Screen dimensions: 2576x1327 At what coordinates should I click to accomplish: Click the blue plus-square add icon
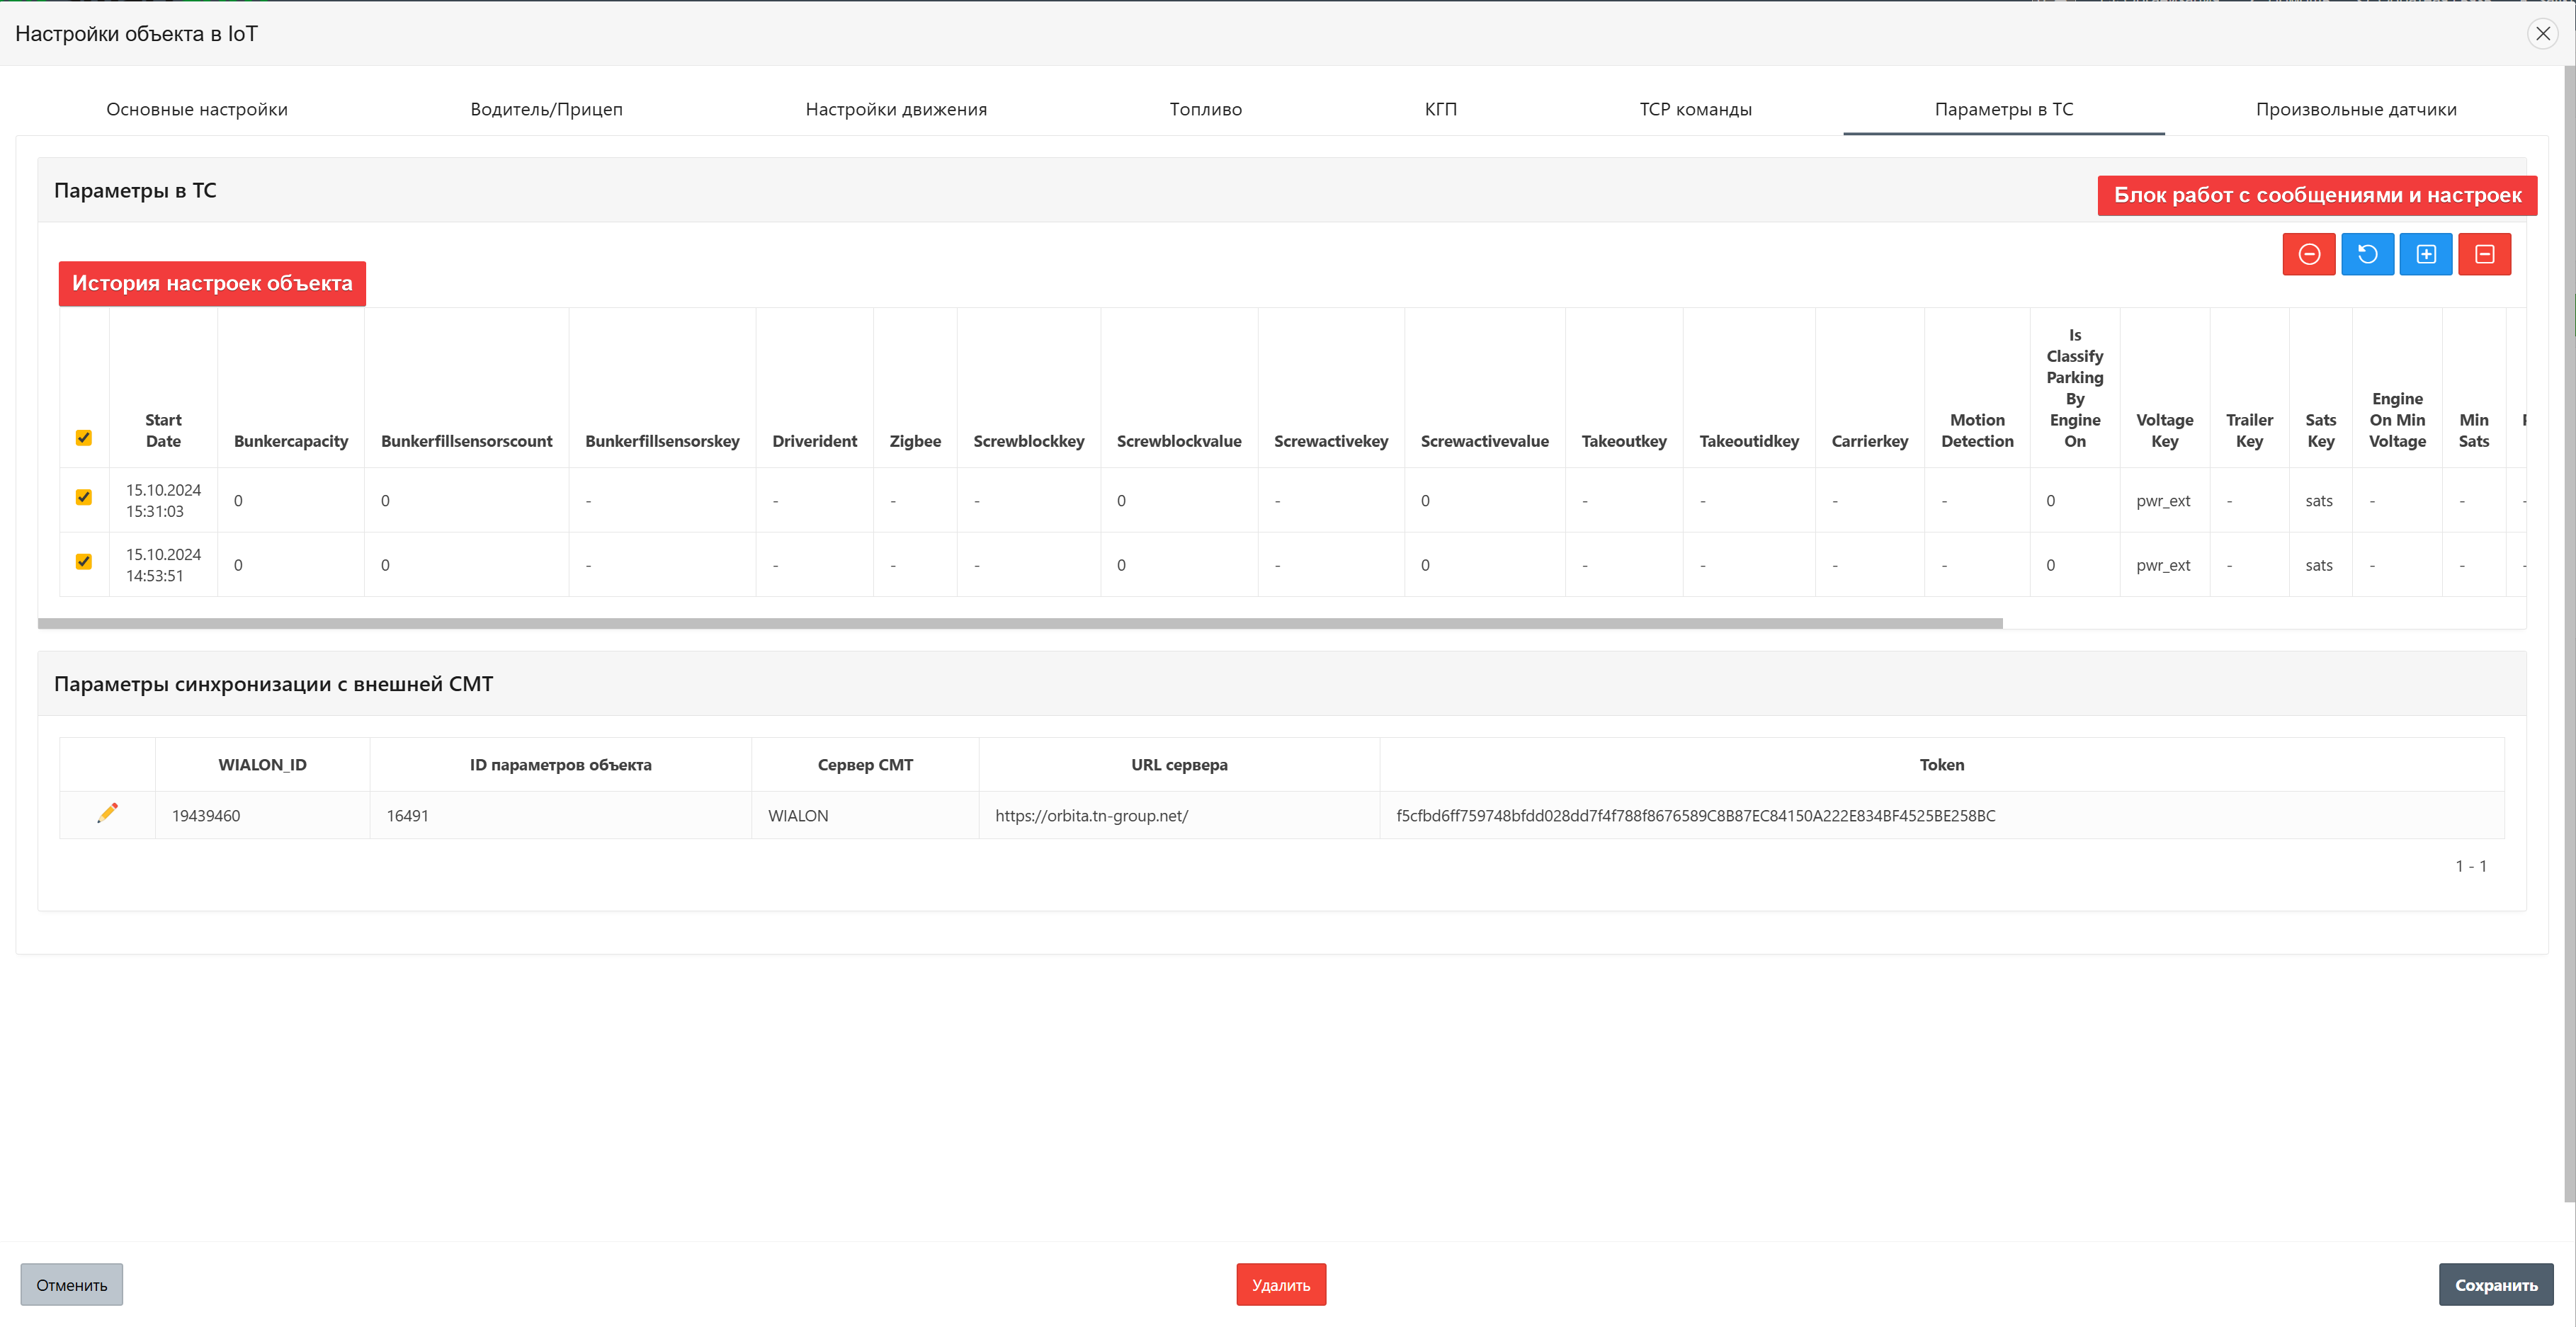[2425, 254]
